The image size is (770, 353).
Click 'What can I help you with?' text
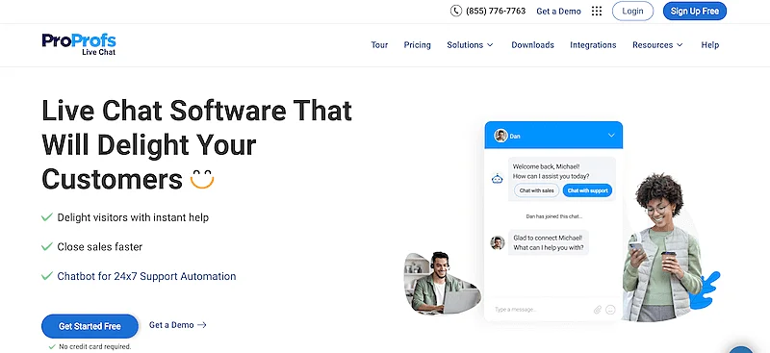549,247
